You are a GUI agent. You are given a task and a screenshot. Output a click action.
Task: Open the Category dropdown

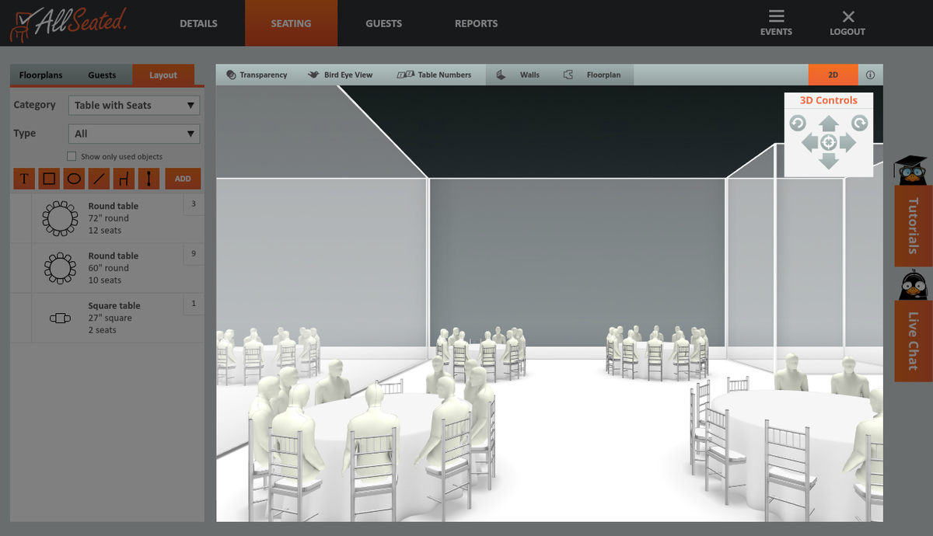pos(134,106)
